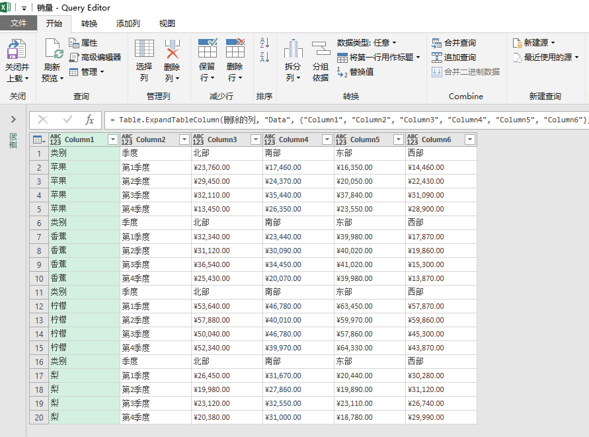Open the Properties (属性) option

click(83, 43)
